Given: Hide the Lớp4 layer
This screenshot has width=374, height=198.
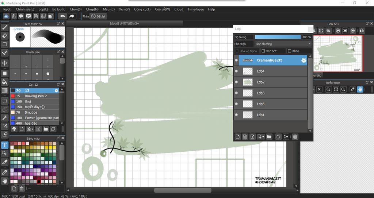Looking at the screenshot, I should tap(236, 71).
